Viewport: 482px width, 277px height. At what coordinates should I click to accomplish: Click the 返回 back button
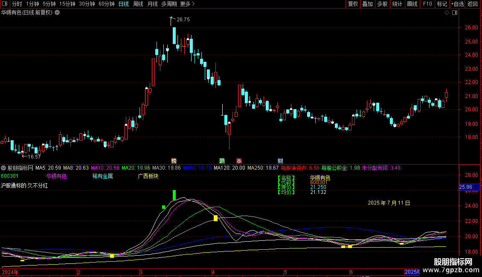pyautogui.click(x=473, y=4)
